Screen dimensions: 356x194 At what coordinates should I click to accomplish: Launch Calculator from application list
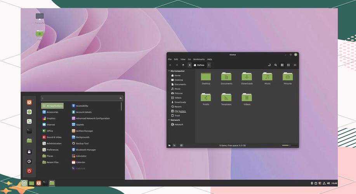79,156
